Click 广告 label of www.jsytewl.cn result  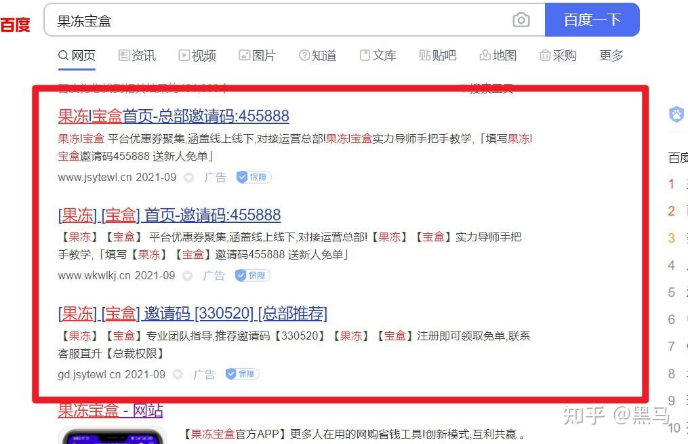[x=215, y=177]
